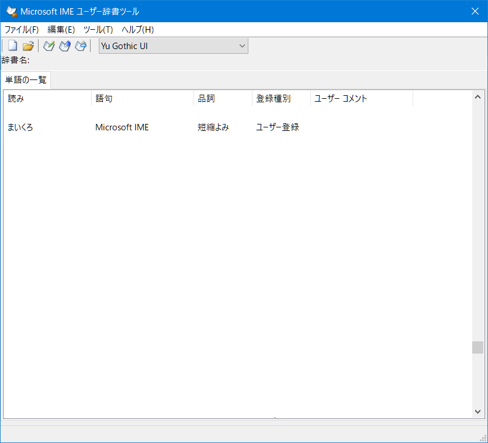Open the ファイル(F) menu
Image resolution: width=488 pixels, height=443 pixels.
[x=22, y=30]
